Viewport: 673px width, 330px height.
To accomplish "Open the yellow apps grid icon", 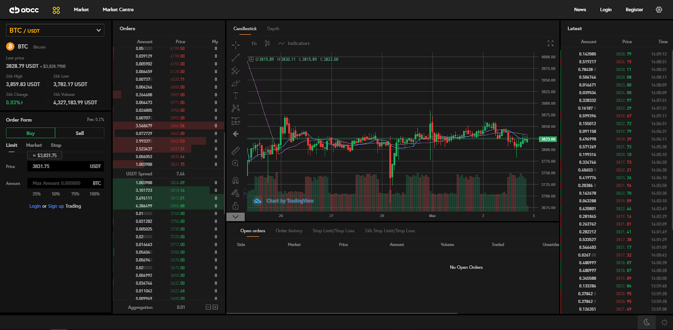I will point(56,10).
